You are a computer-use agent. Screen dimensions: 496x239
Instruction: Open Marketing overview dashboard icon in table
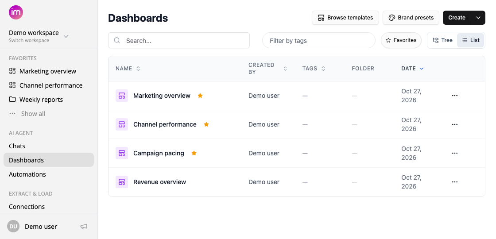pos(122,96)
